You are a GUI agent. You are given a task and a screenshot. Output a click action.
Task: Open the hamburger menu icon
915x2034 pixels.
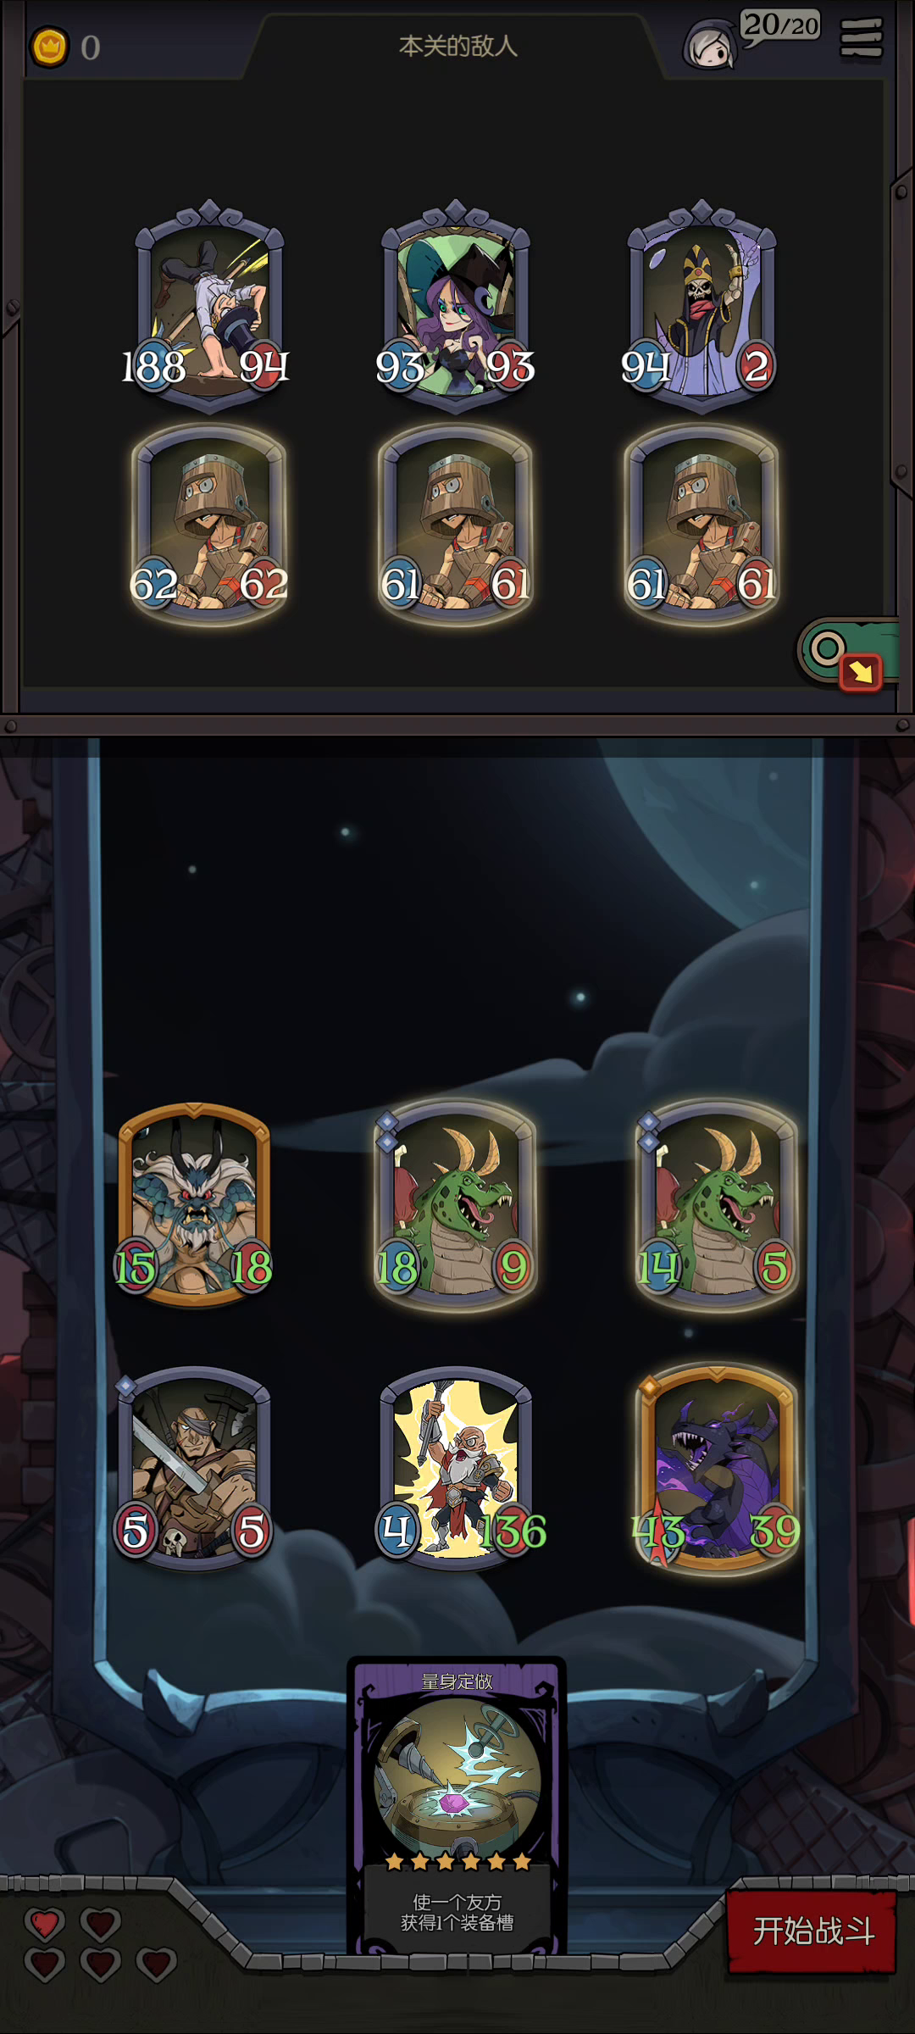[861, 38]
